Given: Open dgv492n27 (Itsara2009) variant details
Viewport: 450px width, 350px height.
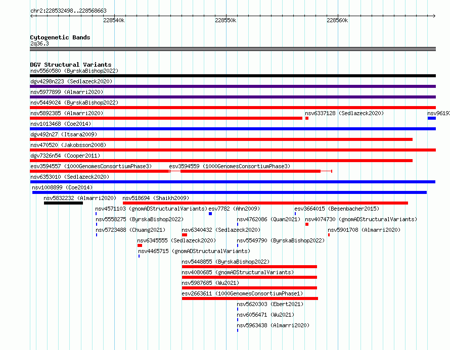Looking at the screenshot, I should point(64,134).
